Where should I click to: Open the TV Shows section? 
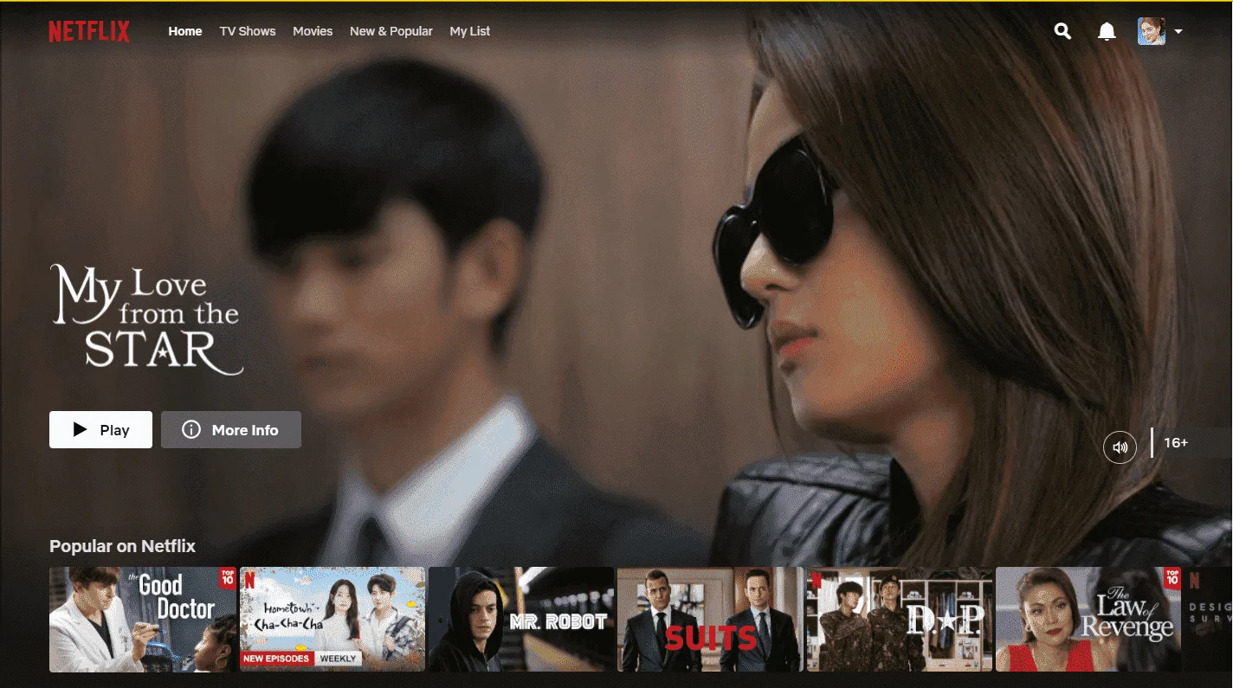click(248, 31)
